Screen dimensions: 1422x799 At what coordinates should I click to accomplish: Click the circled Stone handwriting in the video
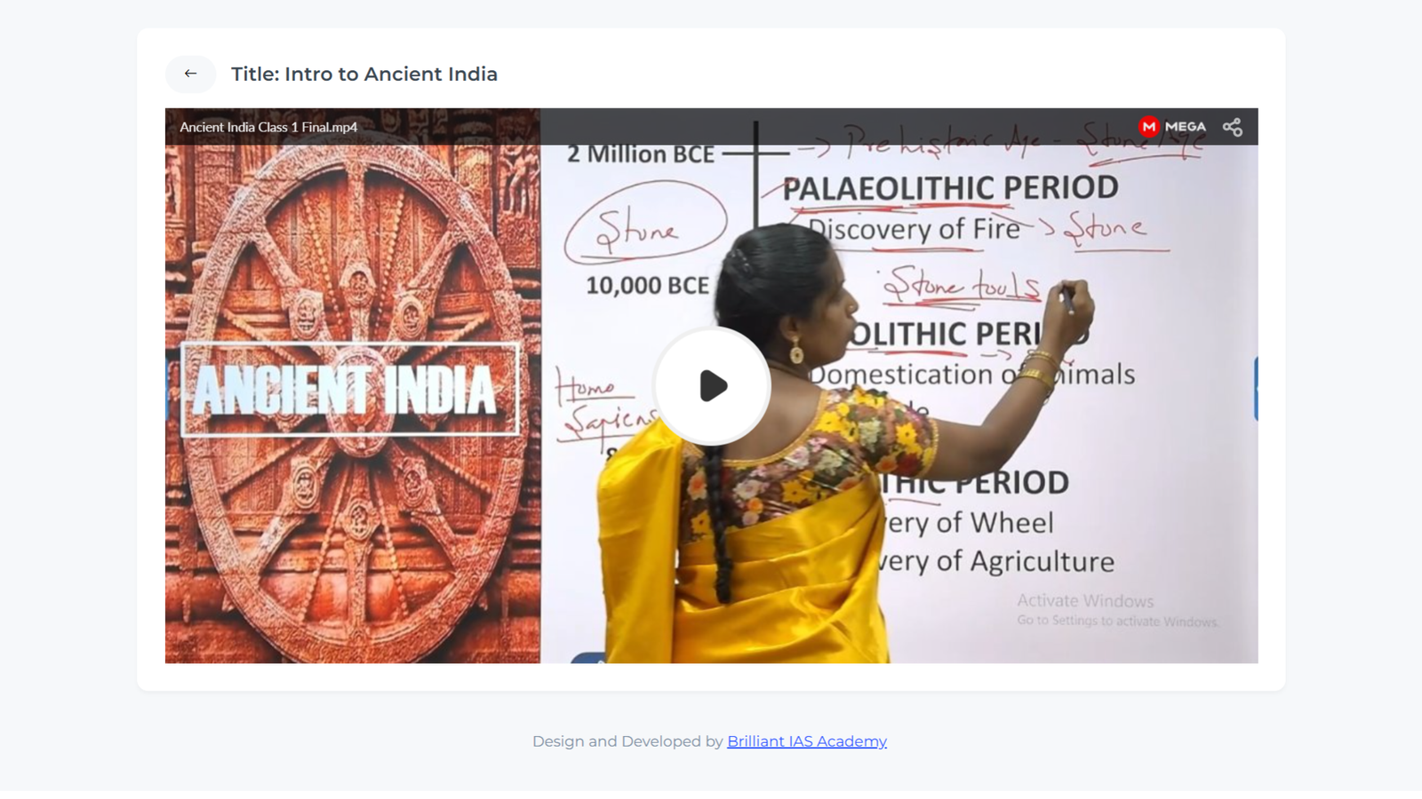(645, 224)
